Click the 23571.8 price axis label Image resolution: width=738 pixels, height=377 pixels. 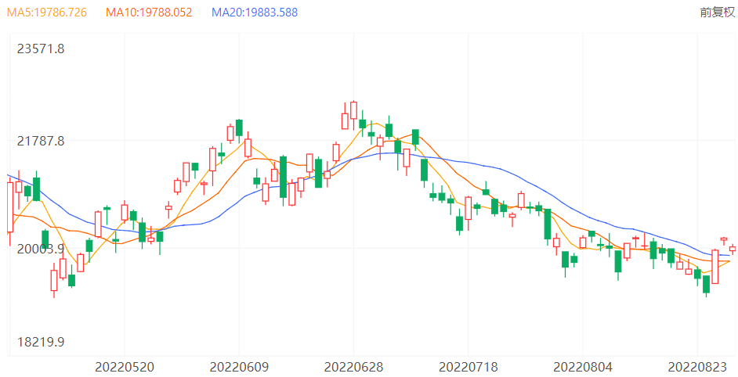click(41, 48)
